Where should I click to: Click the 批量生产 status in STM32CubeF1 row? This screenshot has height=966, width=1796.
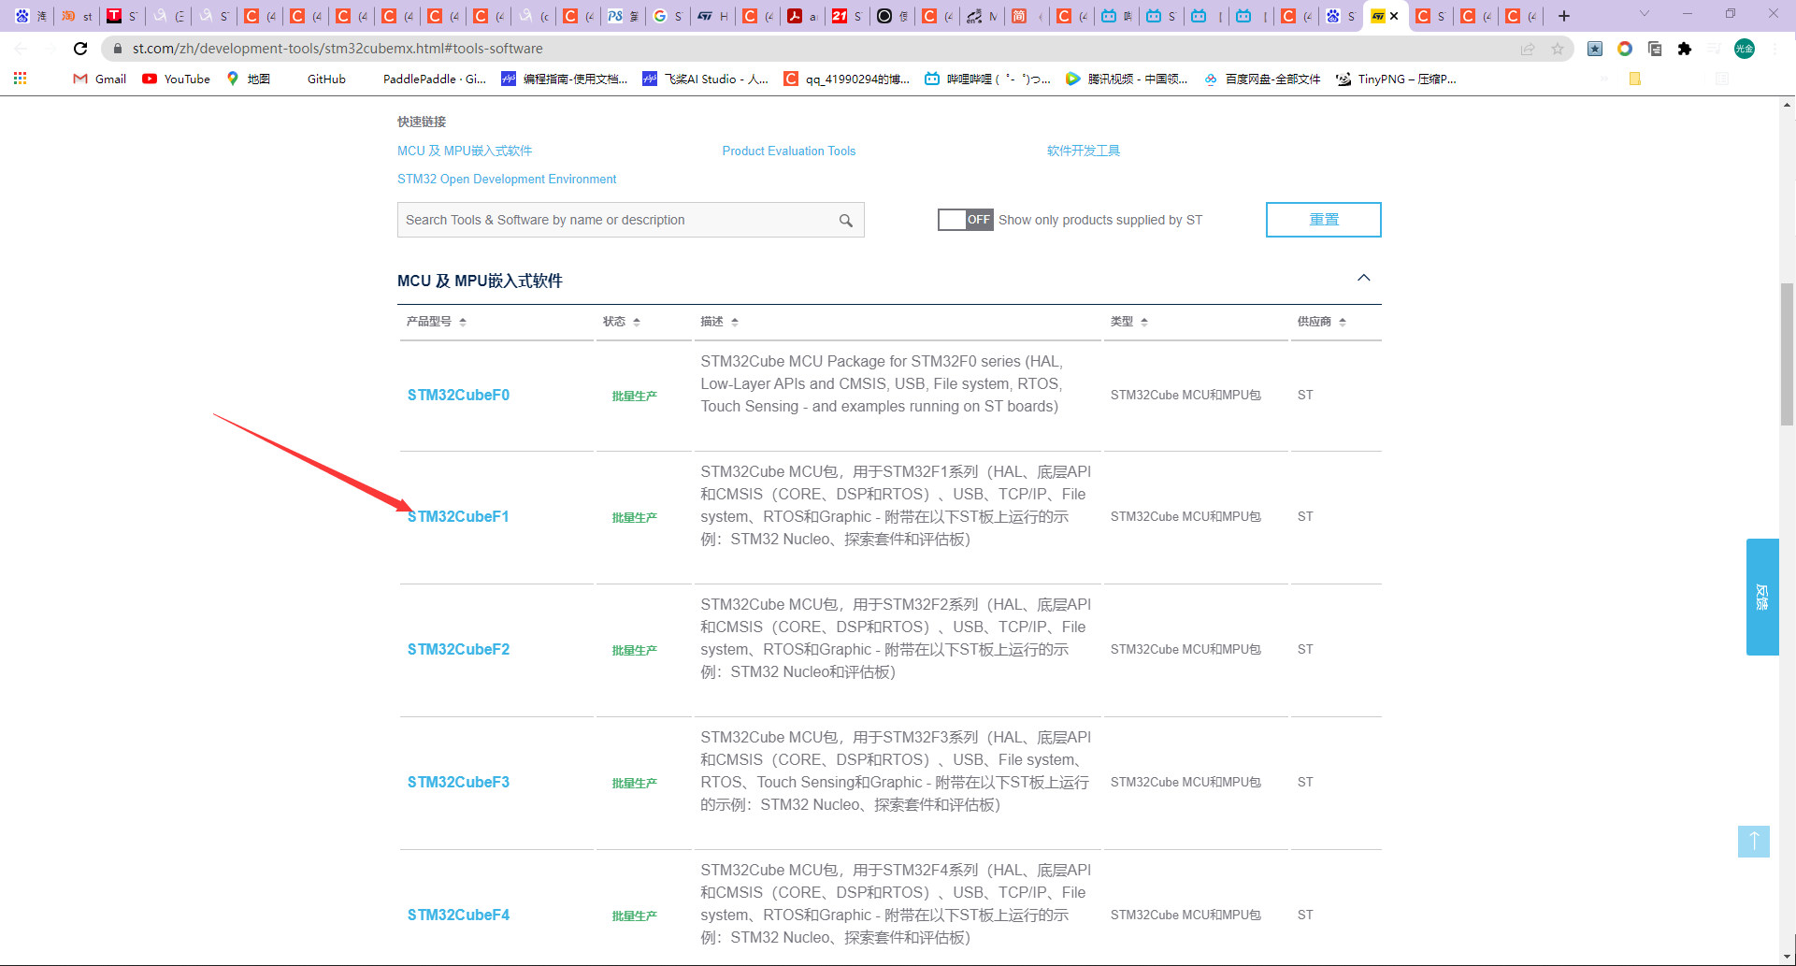[x=635, y=518]
